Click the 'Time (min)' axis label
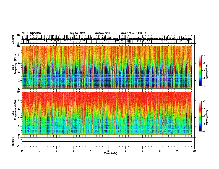This screenshot has height=169, width=219. (111, 153)
